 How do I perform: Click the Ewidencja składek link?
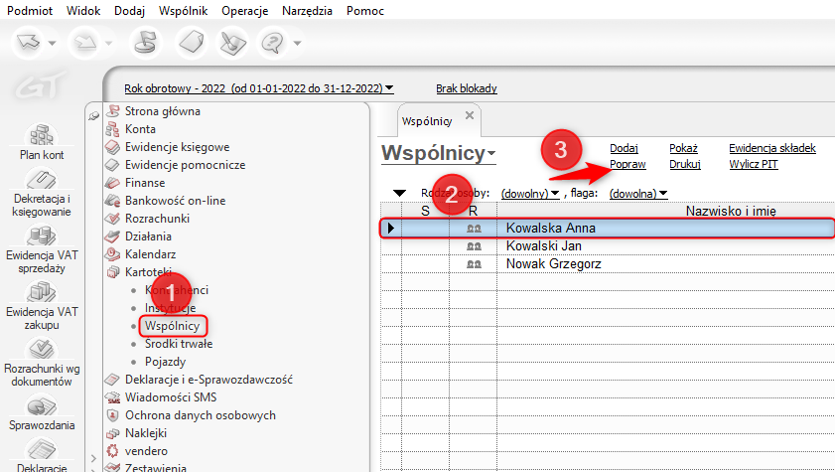[772, 148]
